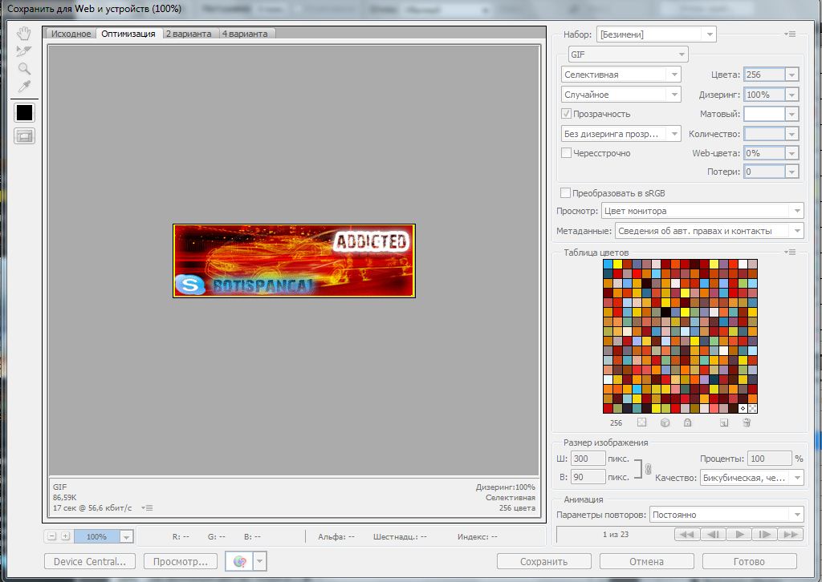This screenshot has width=822, height=582.
Task: Click the browser preview globe icon
Action: click(x=239, y=562)
